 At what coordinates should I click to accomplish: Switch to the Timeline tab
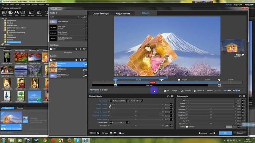20,108
